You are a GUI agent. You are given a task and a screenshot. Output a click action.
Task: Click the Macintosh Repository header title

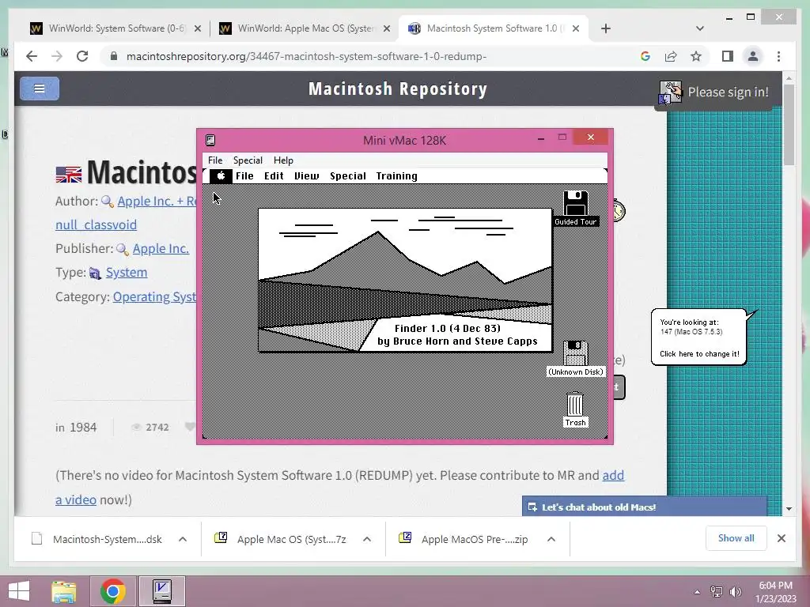(398, 89)
